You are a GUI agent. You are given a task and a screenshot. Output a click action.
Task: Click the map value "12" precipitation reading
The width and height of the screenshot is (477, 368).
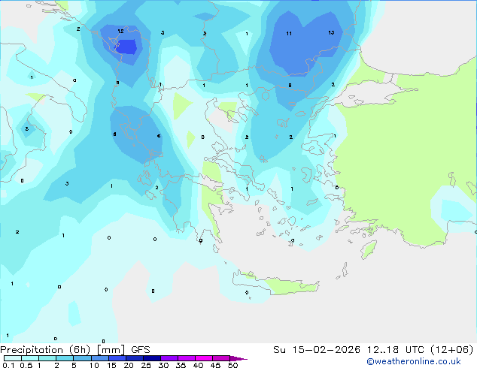(x=120, y=31)
